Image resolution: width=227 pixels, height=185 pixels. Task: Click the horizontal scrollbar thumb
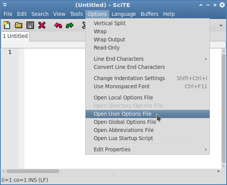pyautogui.click(x=33, y=171)
